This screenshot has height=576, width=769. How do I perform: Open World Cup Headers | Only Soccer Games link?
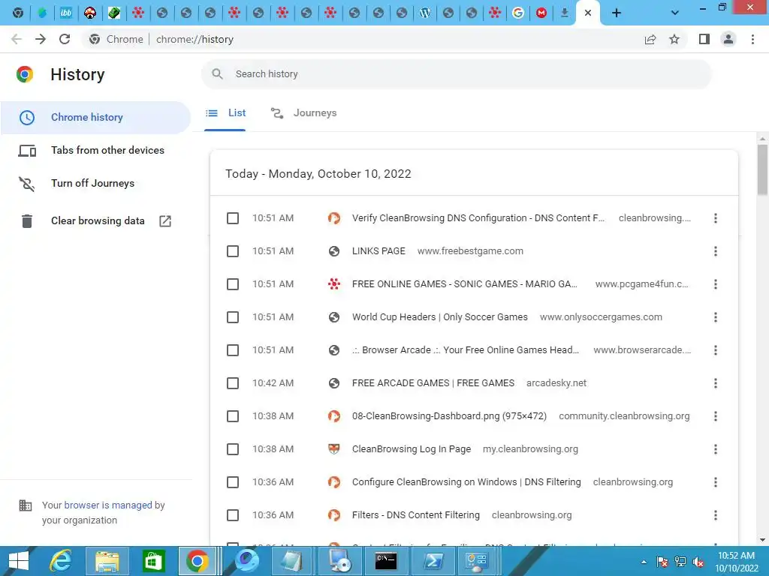pos(439,317)
